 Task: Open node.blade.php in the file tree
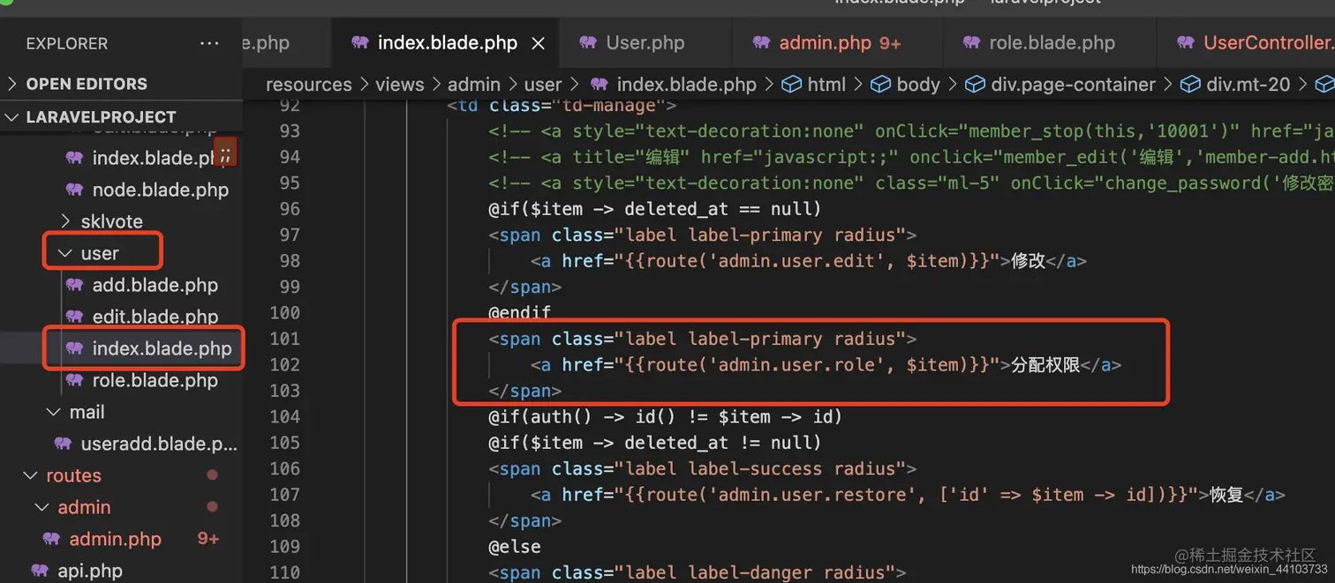click(x=160, y=190)
